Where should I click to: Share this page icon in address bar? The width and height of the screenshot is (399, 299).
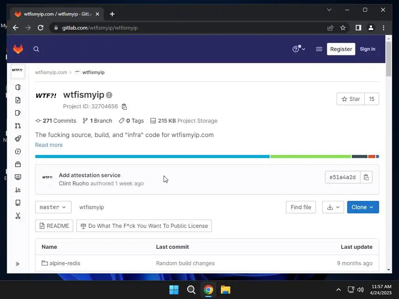[330, 28]
